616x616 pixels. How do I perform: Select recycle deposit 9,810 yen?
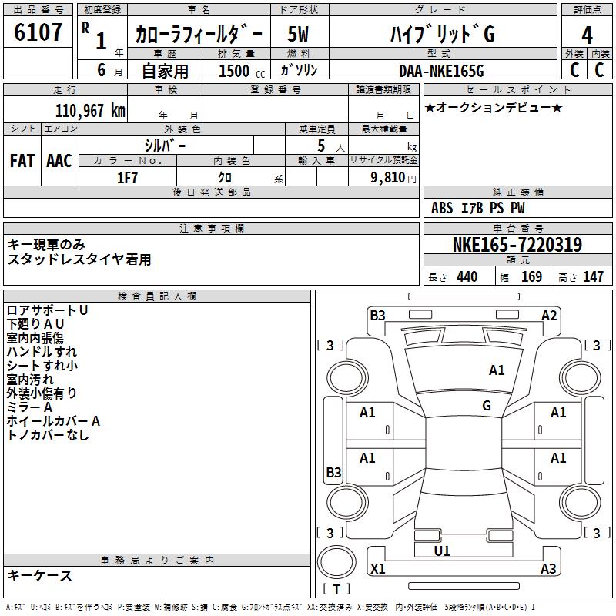point(393,177)
